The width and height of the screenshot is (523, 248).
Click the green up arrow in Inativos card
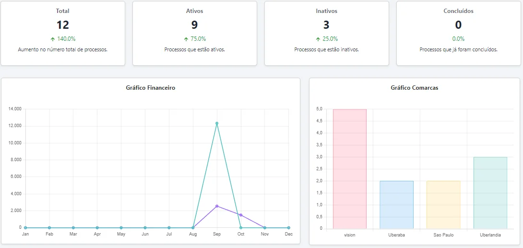tap(318, 39)
